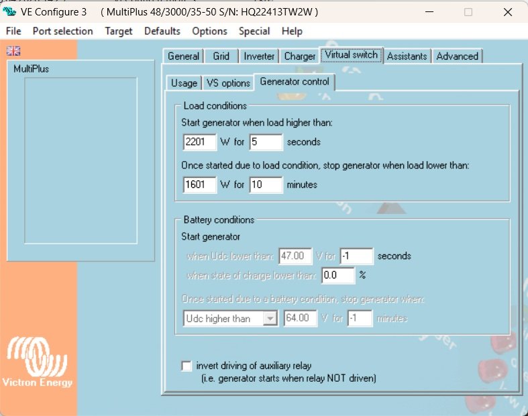
Task: Open the Port selection menu
Action: tap(62, 31)
